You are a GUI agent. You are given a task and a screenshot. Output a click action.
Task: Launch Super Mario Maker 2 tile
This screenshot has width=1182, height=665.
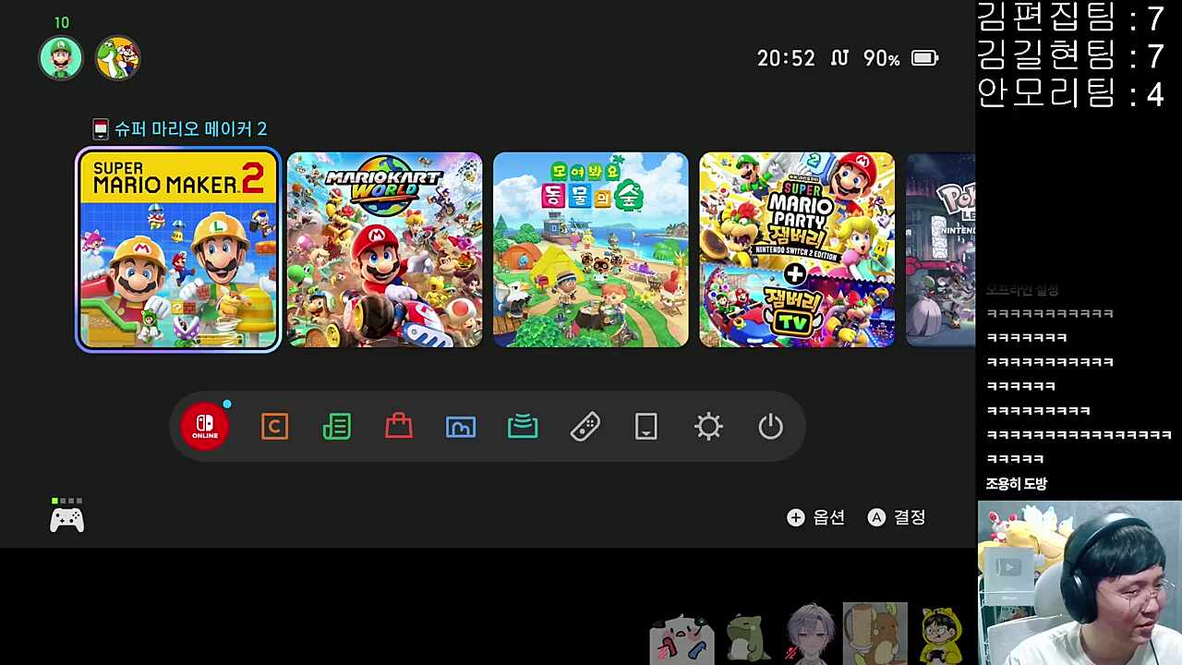[178, 250]
